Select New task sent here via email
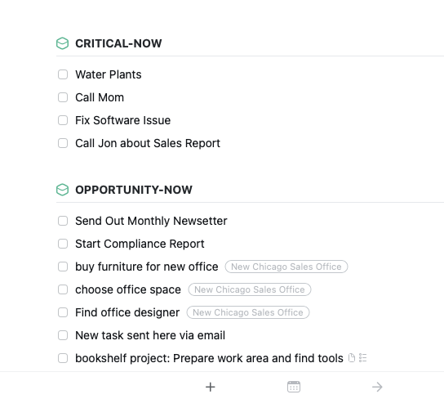This screenshot has width=444, height=399. 150,335
